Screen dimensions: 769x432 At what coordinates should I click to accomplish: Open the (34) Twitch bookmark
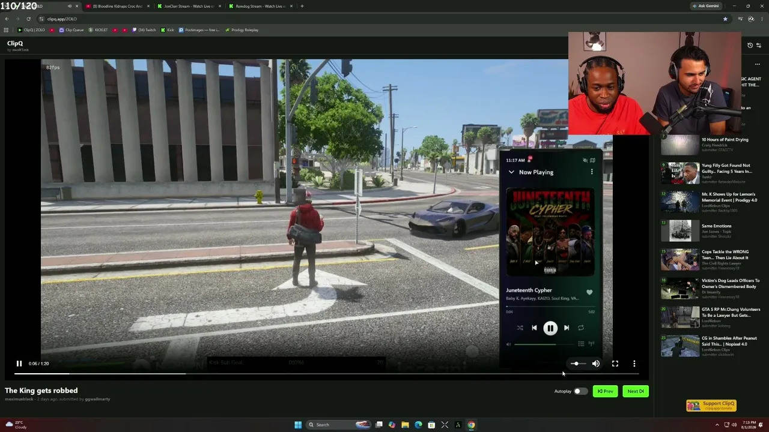(144, 30)
